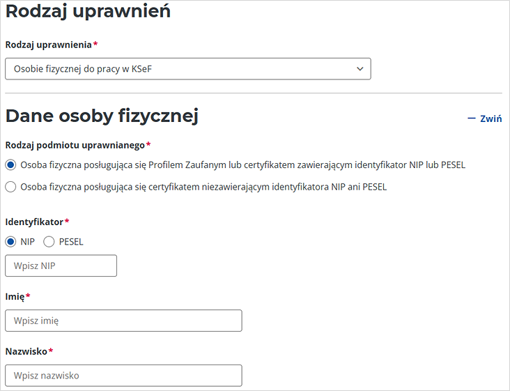Click the Nazwisko field label
510x391 pixels.
tap(26, 351)
